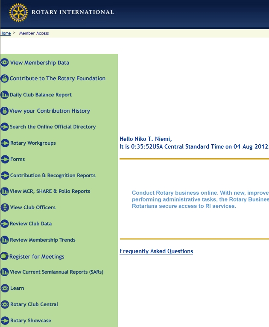Select View Club Officers
Screen dimensions: 269x327
pos(33,207)
